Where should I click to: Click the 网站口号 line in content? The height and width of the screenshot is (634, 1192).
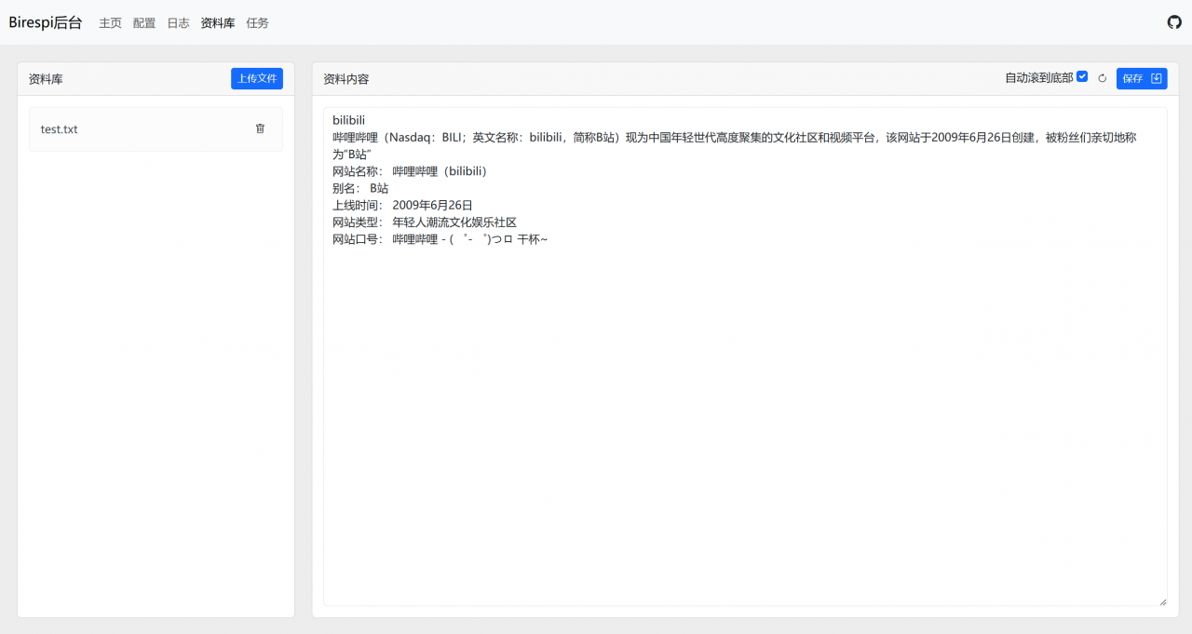pos(440,239)
